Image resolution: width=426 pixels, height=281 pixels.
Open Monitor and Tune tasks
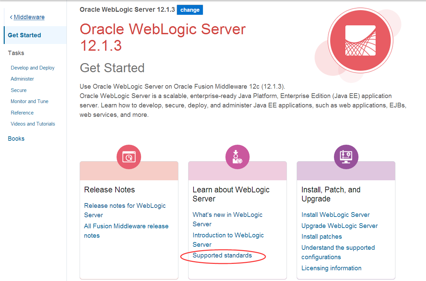pos(30,101)
